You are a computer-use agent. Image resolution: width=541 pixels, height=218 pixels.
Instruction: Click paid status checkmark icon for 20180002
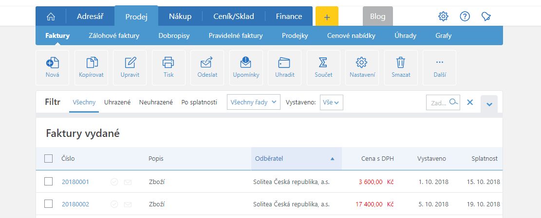(x=114, y=204)
